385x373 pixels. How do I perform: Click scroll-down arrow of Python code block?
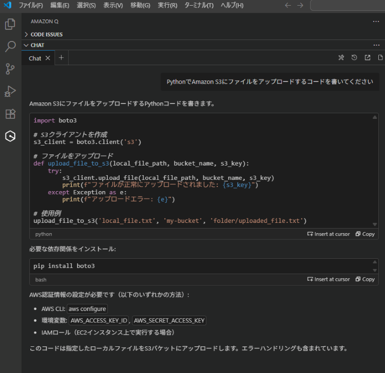375,224
